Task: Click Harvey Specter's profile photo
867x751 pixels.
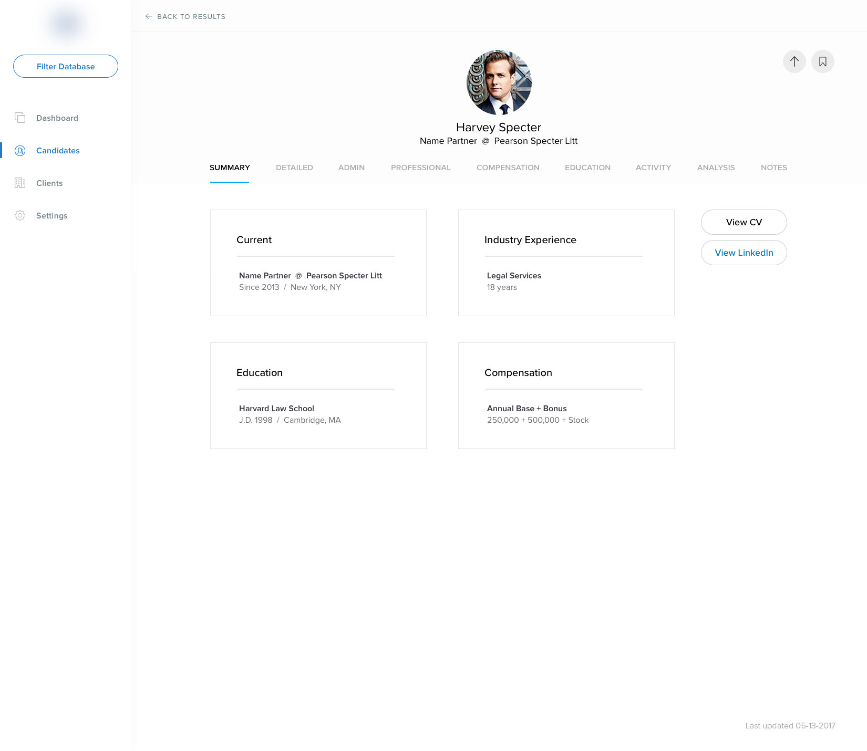Action: point(499,82)
